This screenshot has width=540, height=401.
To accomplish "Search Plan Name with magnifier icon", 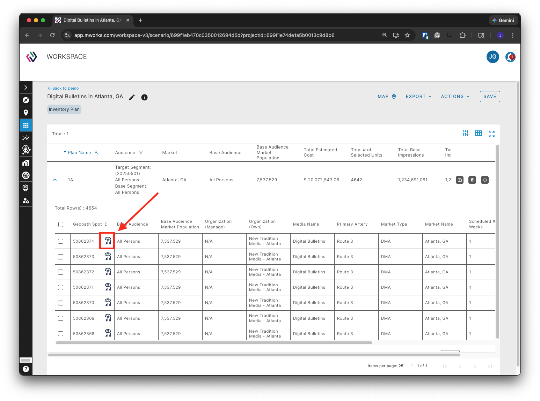I will coord(96,152).
